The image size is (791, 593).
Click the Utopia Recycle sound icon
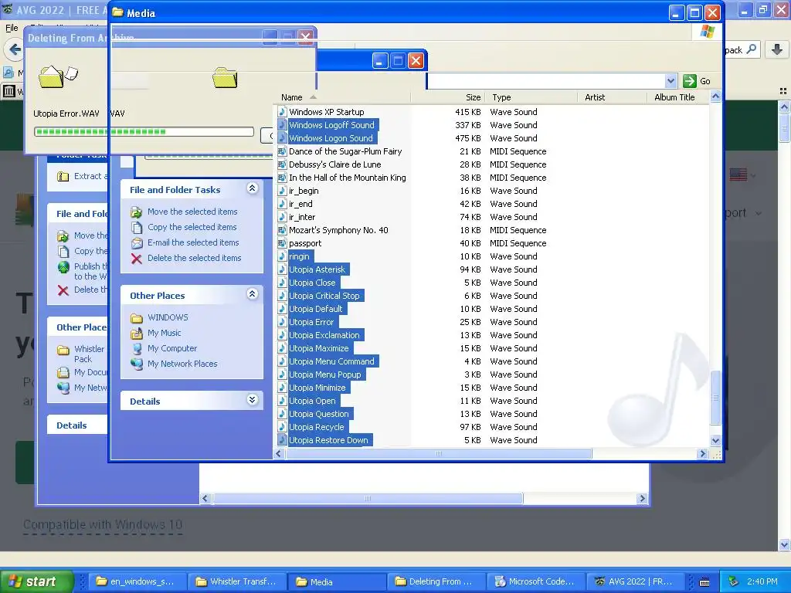[283, 426]
